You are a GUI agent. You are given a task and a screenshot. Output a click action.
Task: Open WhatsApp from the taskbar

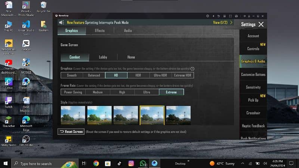143,163
